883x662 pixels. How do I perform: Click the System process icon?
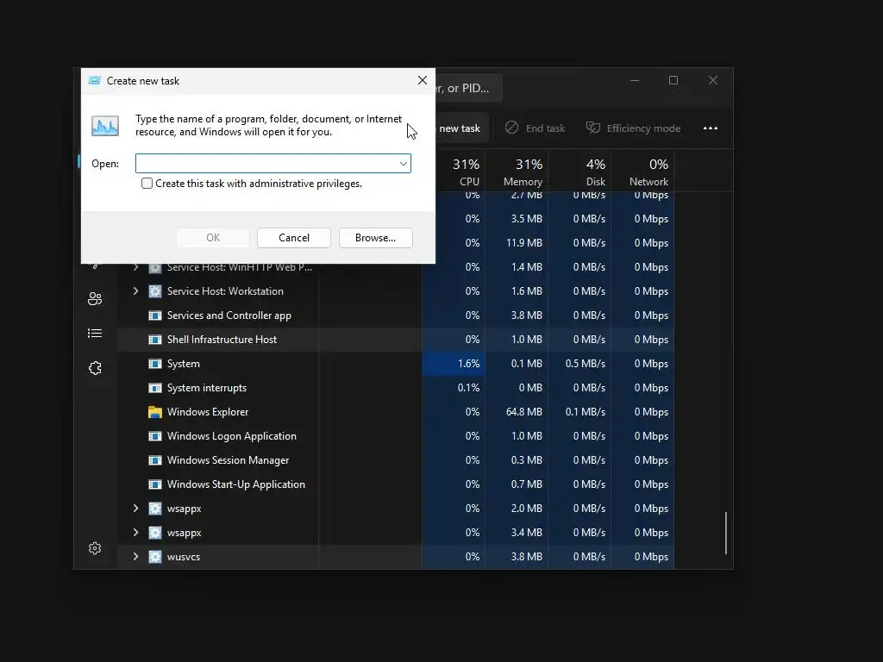(155, 364)
